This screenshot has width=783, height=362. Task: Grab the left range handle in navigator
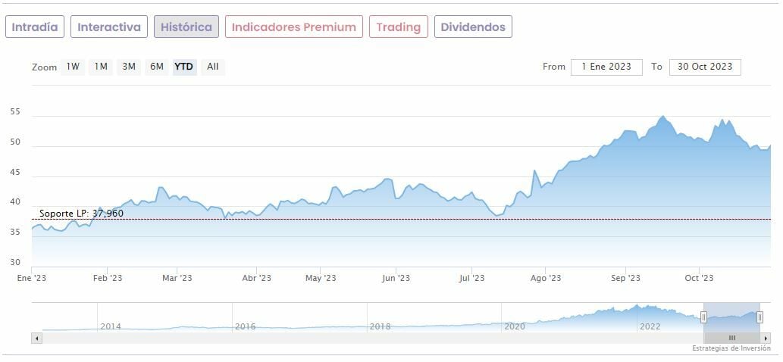[x=703, y=317]
